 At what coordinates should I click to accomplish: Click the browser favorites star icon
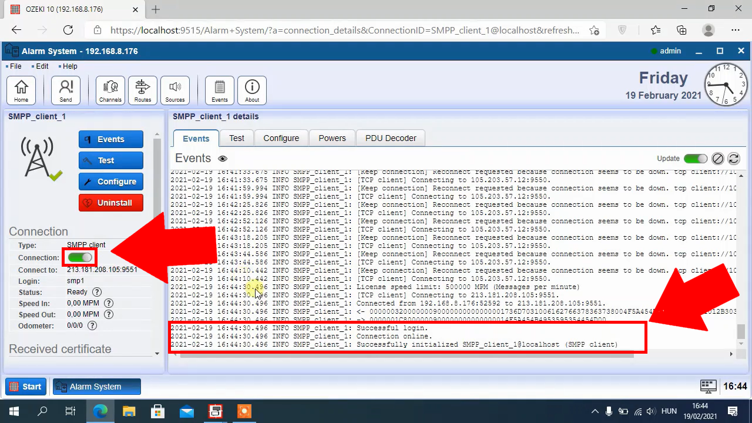(x=656, y=30)
